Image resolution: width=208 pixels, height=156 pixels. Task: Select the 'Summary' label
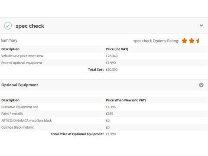tap(9, 40)
